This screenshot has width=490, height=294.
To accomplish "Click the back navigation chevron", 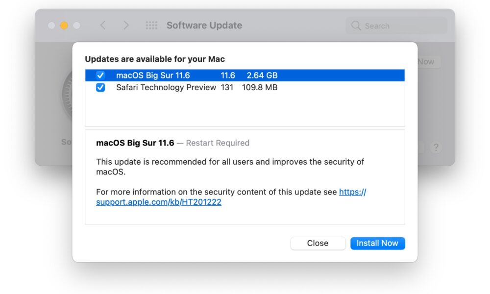I will [x=103, y=25].
